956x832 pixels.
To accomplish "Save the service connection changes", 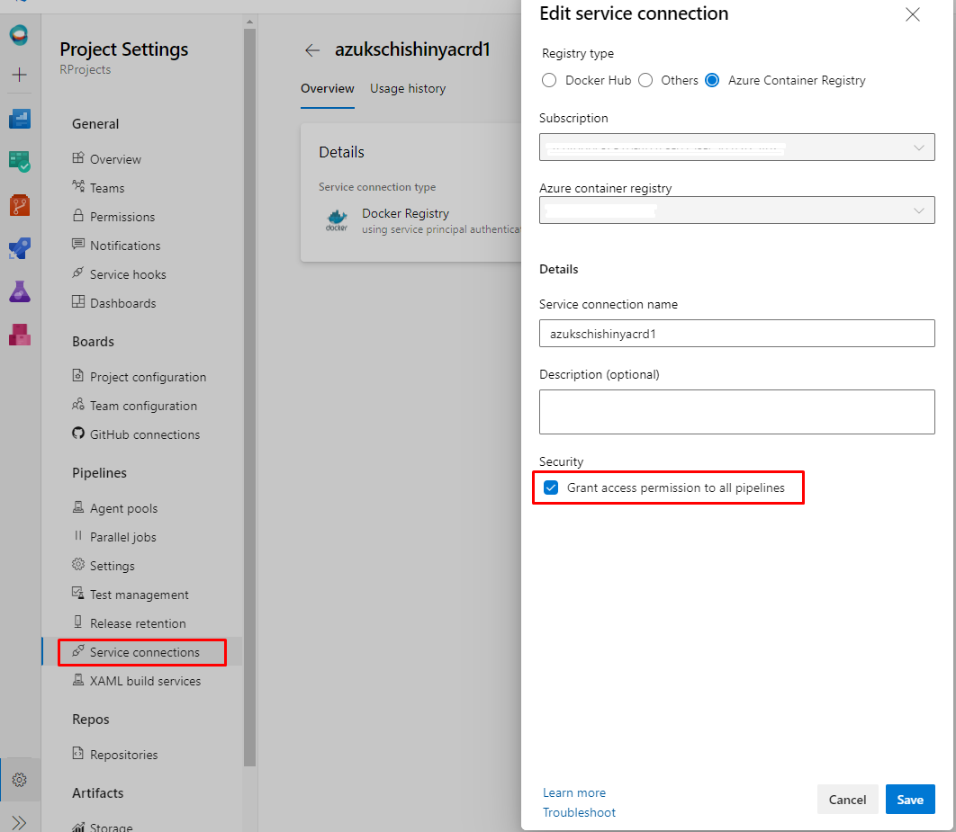I will pyautogui.click(x=910, y=799).
